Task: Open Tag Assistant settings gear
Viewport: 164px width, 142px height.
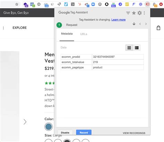Action: [139, 13]
